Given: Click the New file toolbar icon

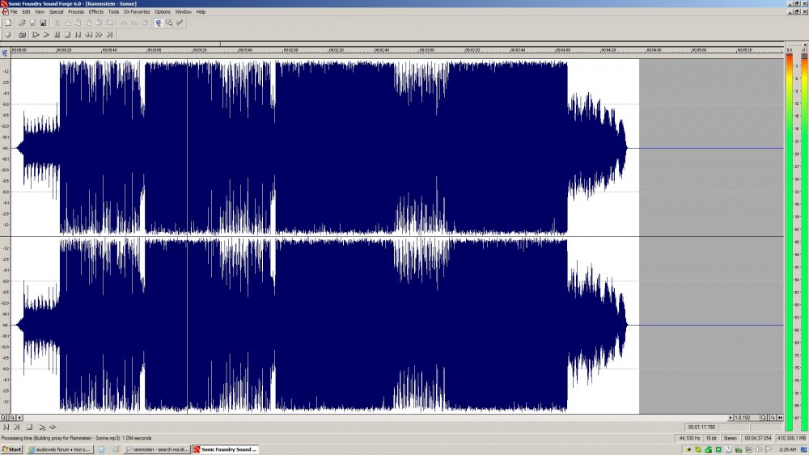Looking at the screenshot, I should [x=8, y=23].
